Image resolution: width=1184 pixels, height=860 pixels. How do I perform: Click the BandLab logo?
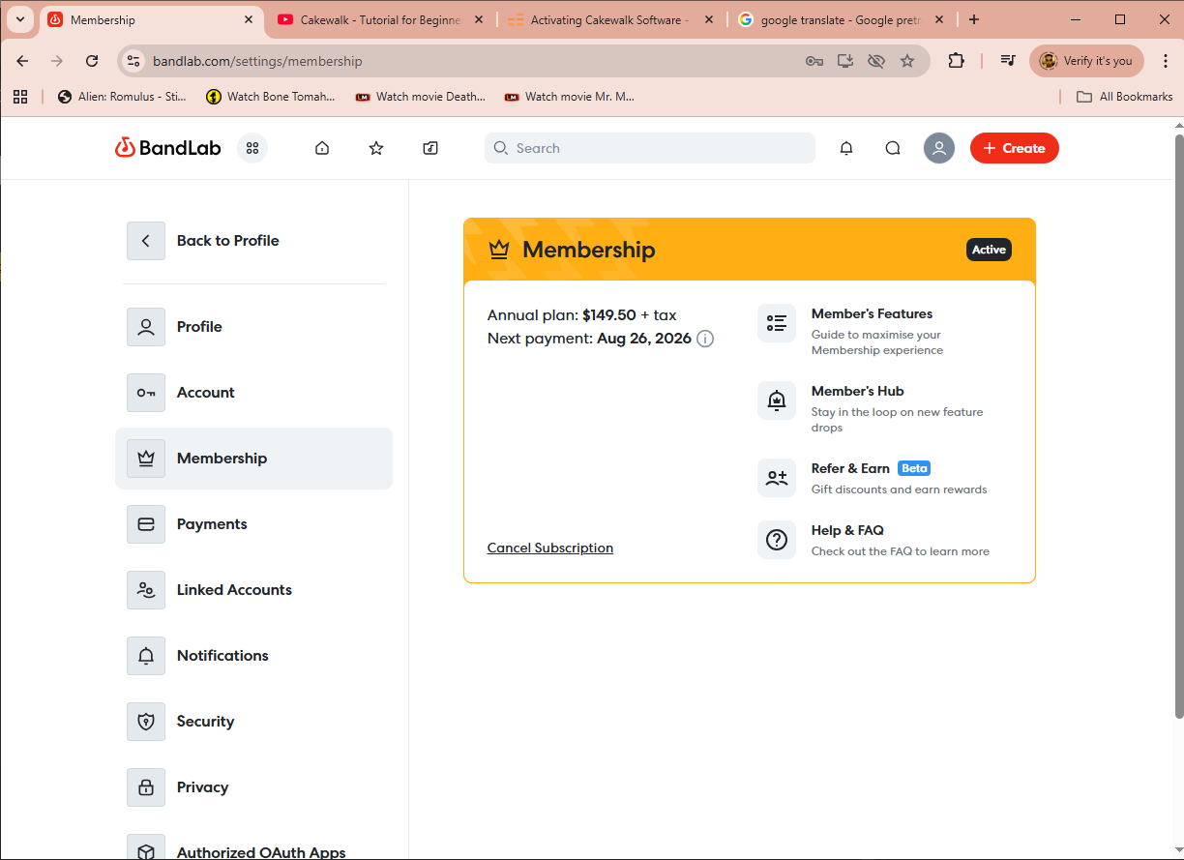coord(168,148)
